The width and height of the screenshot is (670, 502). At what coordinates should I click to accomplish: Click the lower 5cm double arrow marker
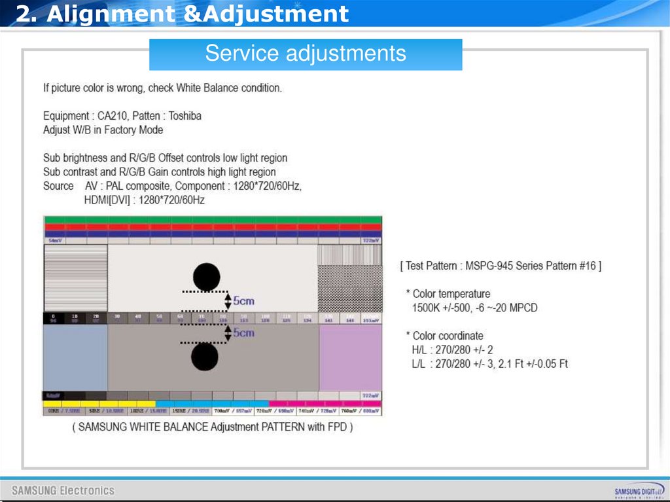tap(228, 333)
